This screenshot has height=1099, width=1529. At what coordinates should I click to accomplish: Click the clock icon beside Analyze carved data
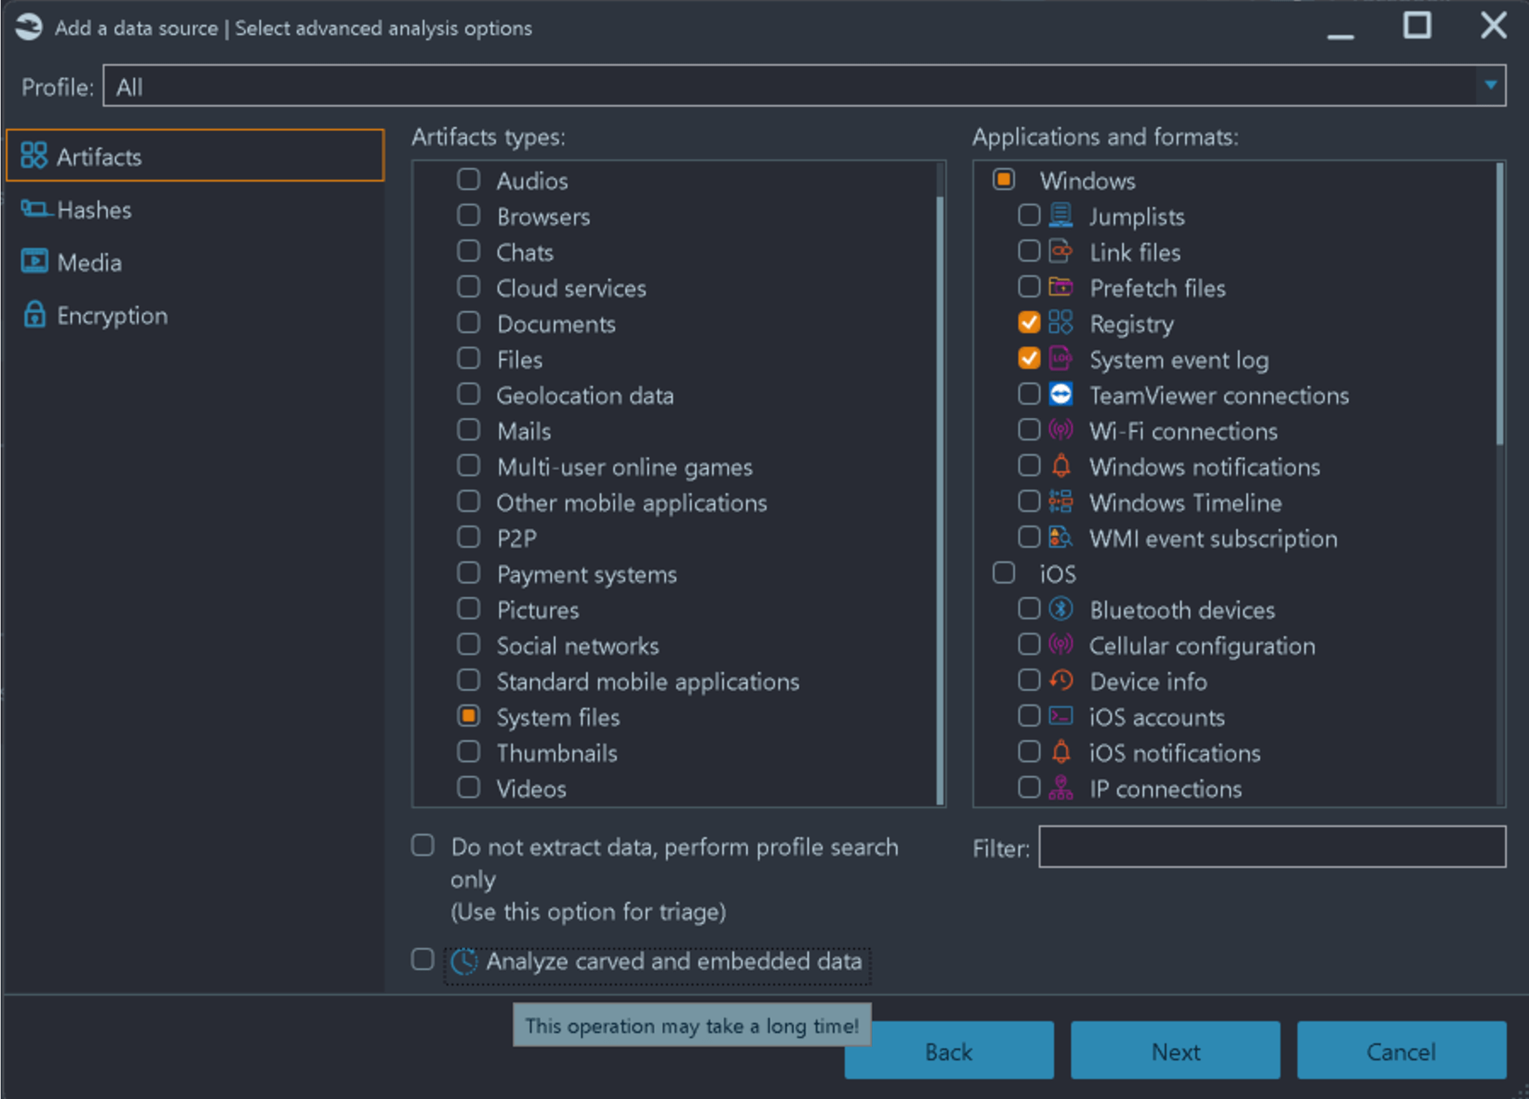pyautogui.click(x=464, y=961)
